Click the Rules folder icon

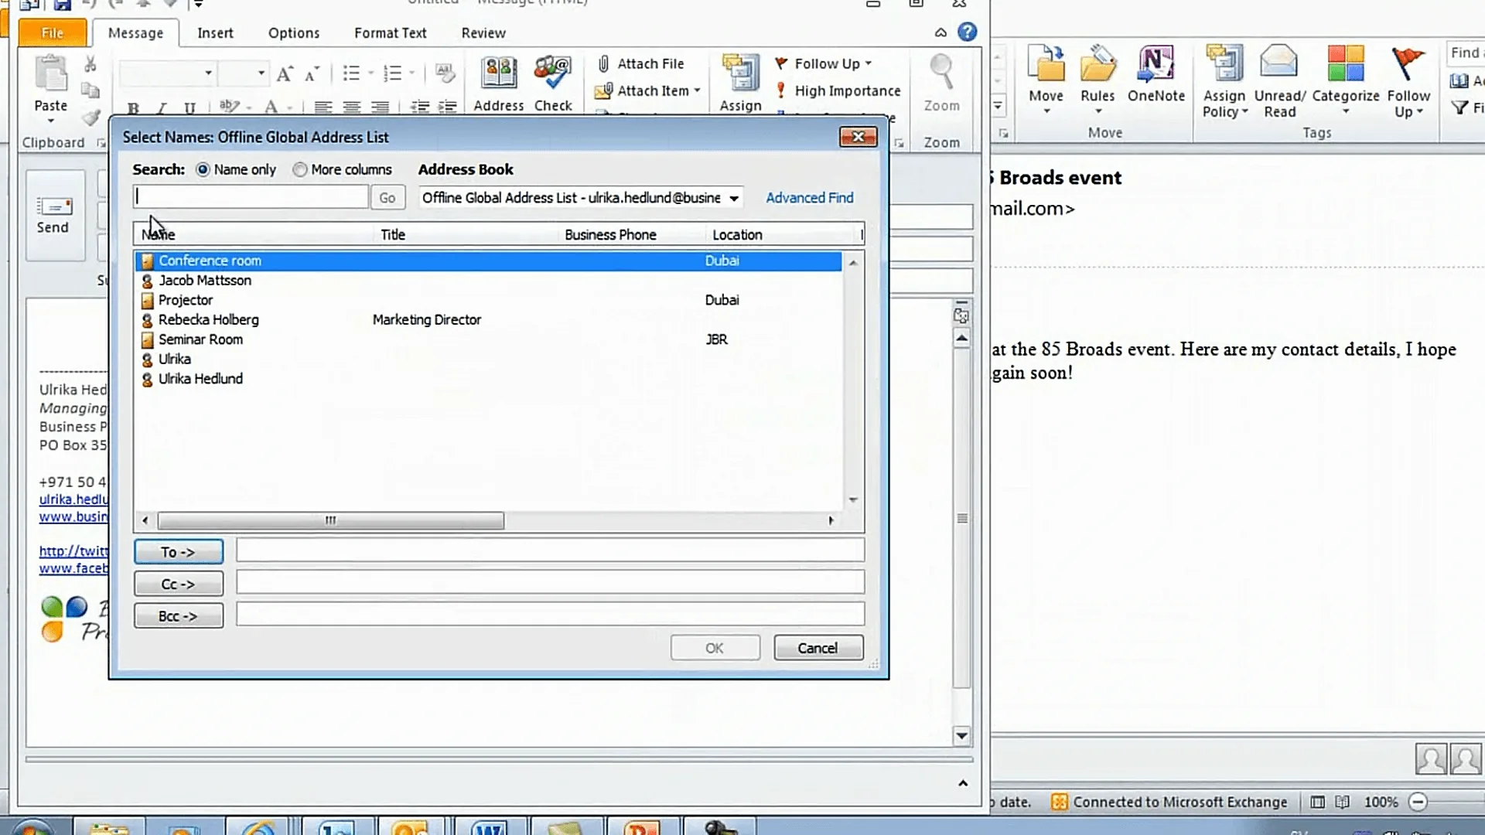[1098, 63]
